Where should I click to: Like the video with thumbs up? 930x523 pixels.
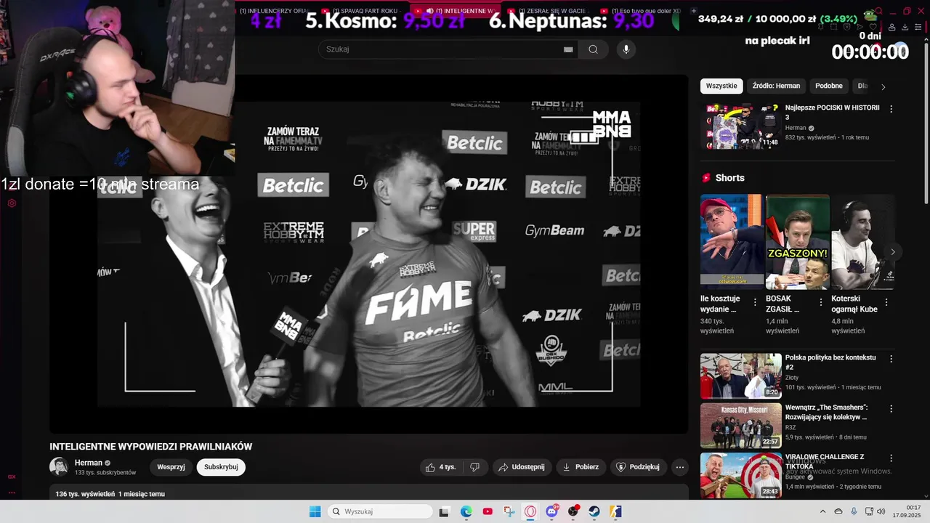(x=441, y=467)
